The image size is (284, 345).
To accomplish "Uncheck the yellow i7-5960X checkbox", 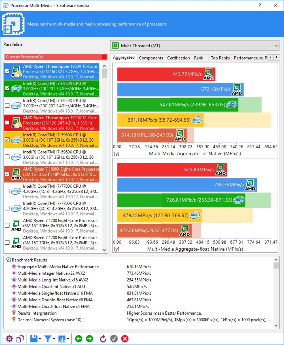I will point(7,140).
